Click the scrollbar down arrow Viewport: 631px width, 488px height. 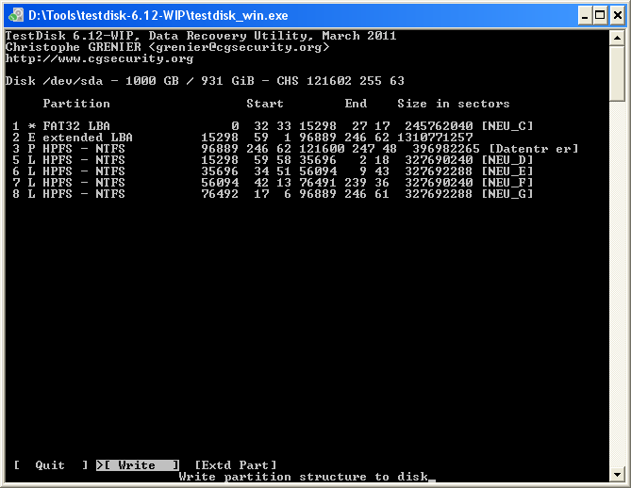tap(617, 474)
